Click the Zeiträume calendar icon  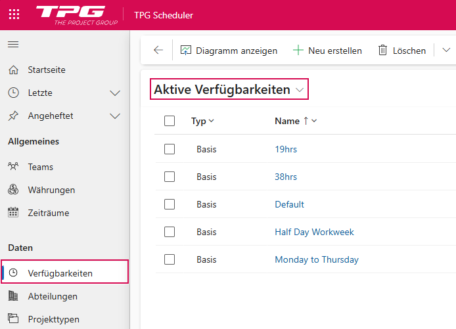point(13,213)
